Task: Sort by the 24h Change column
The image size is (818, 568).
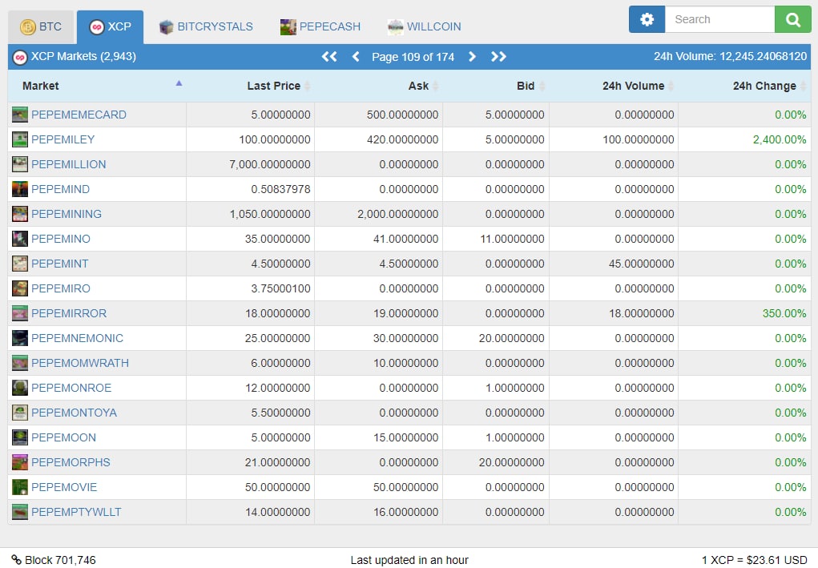Action: tap(744, 86)
